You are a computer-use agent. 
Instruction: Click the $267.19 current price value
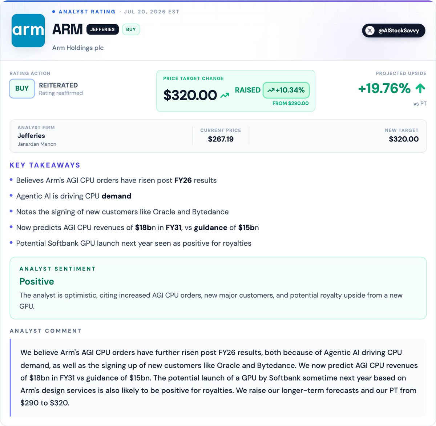[221, 139]
